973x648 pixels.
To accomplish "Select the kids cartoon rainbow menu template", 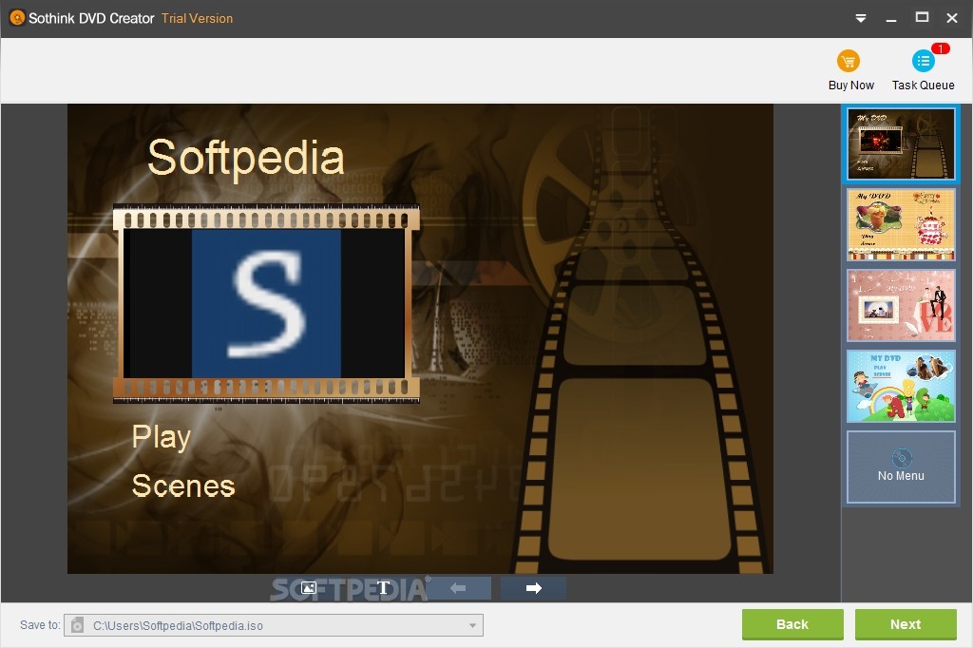I will 901,386.
